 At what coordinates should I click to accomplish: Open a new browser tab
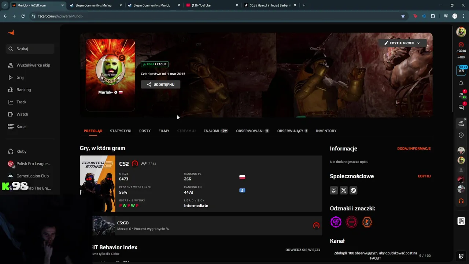(x=304, y=5)
